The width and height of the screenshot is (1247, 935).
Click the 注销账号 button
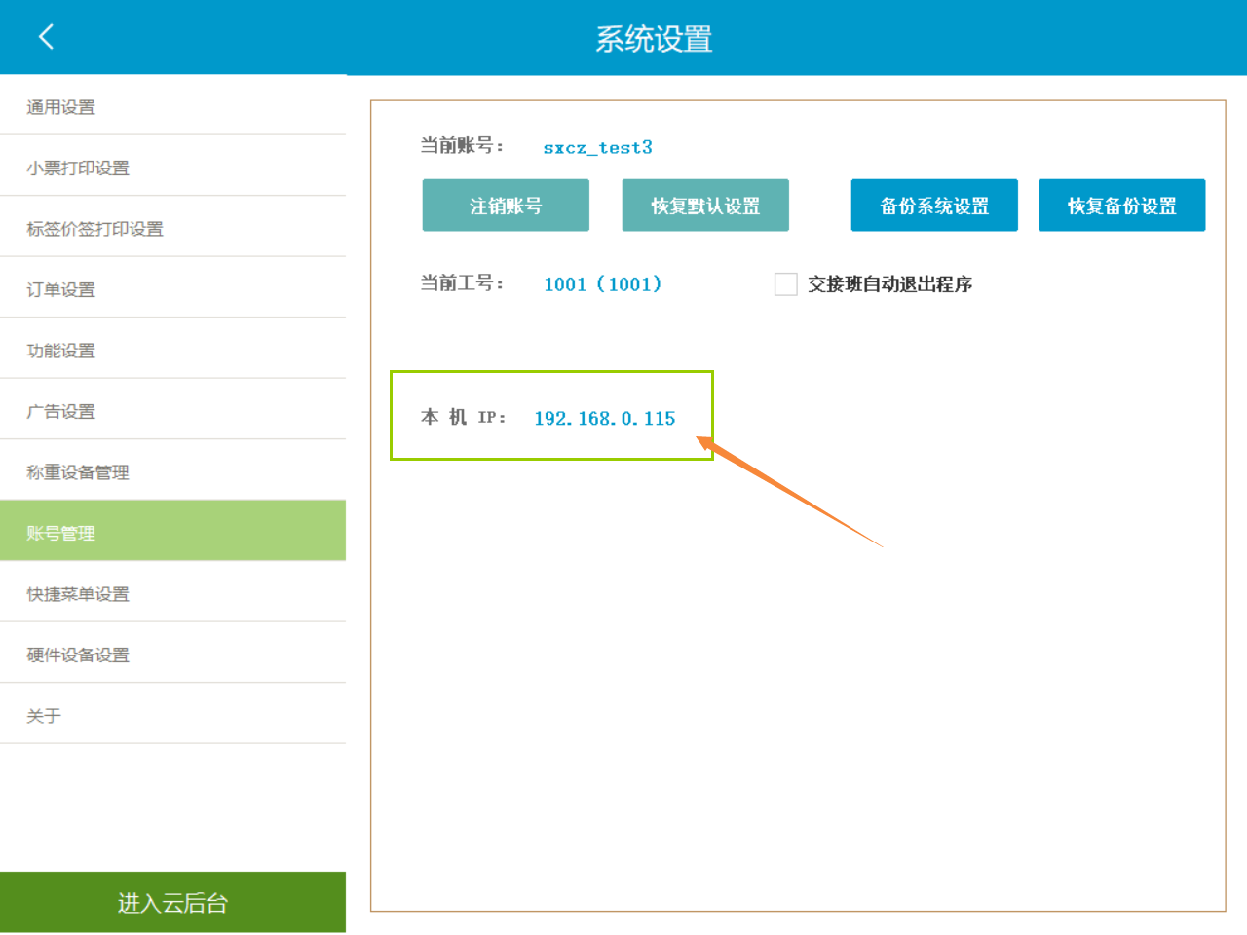(x=506, y=206)
